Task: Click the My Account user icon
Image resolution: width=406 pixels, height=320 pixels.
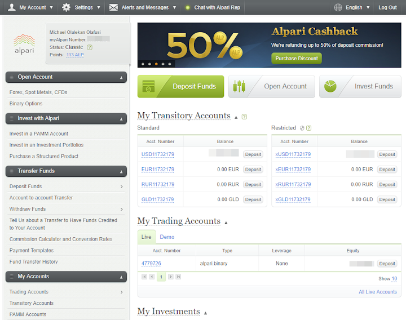Action: tap(11, 7)
